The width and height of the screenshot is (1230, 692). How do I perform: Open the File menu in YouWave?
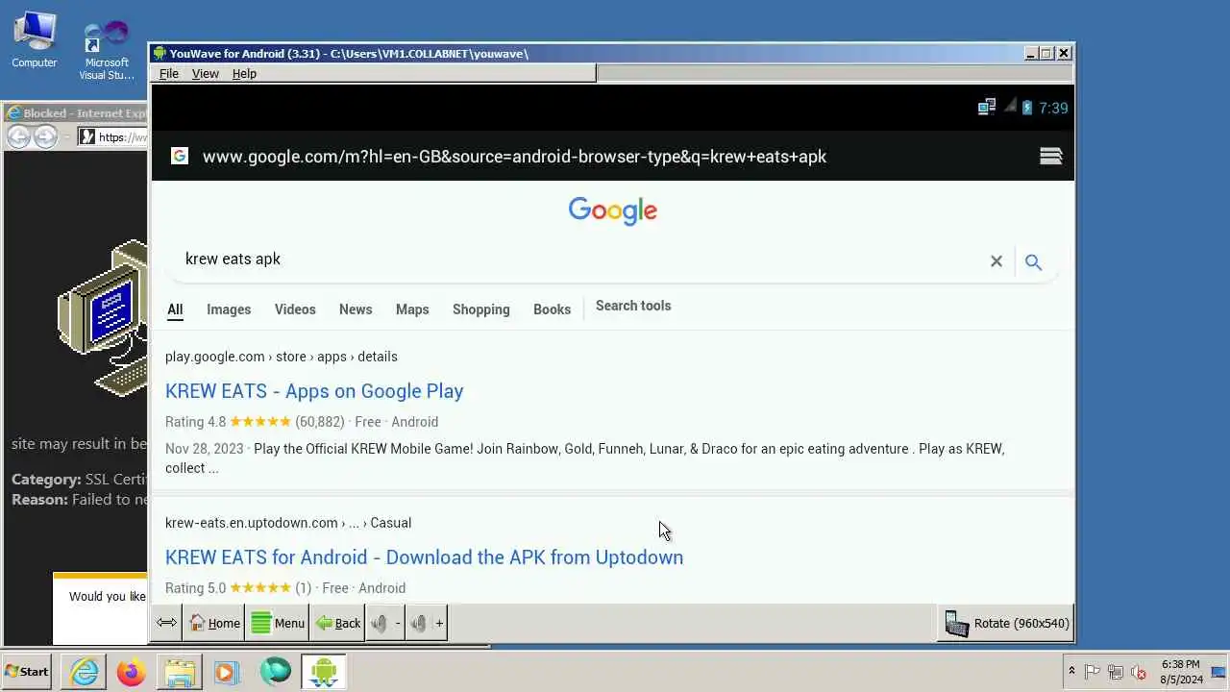168,73
